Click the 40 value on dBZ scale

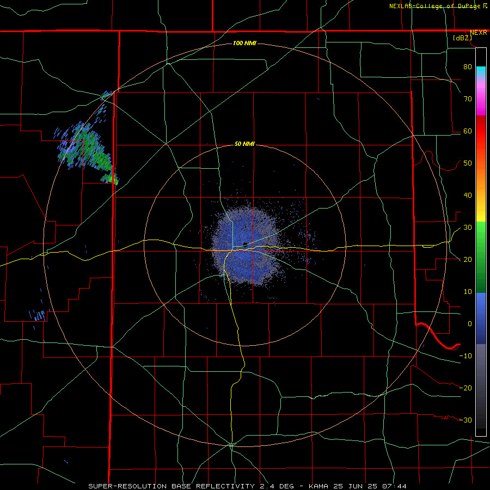pos(468,195)
